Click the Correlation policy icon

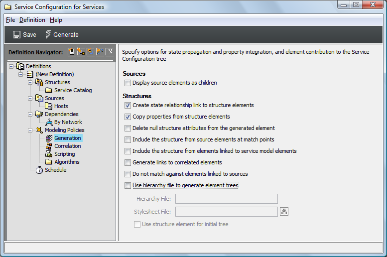49,146
